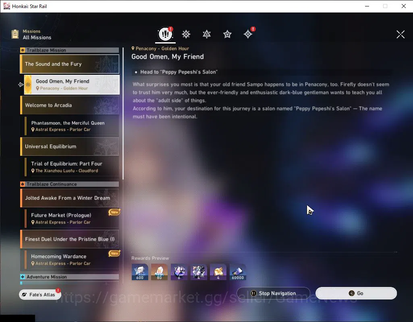413x322 pixels.
Task: Click the Trailblaze Continuance section header
Action: pos(70,184)
